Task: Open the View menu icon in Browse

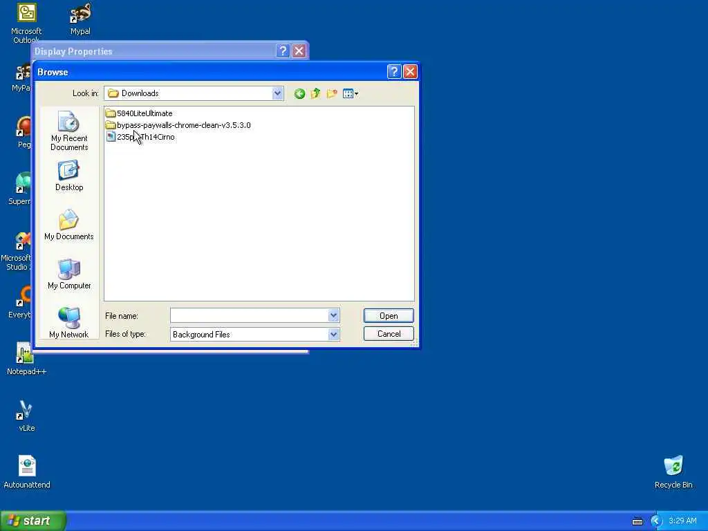Action: (351, 93)
